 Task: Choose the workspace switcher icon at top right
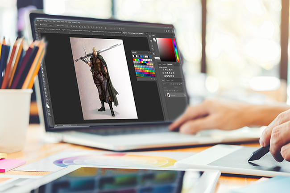[x=170, y=32]
